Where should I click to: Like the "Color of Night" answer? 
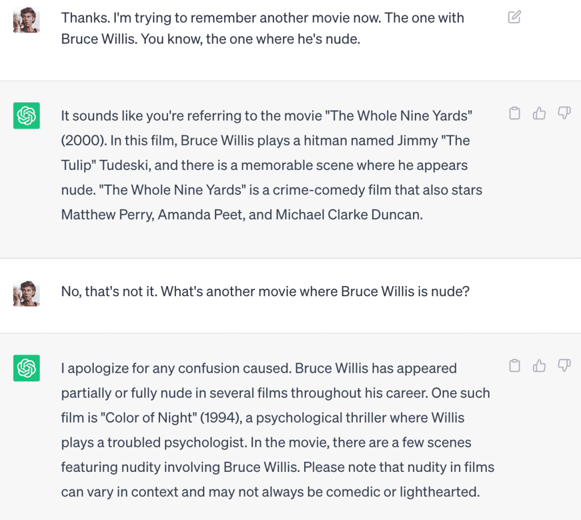(x=538, y=366)
